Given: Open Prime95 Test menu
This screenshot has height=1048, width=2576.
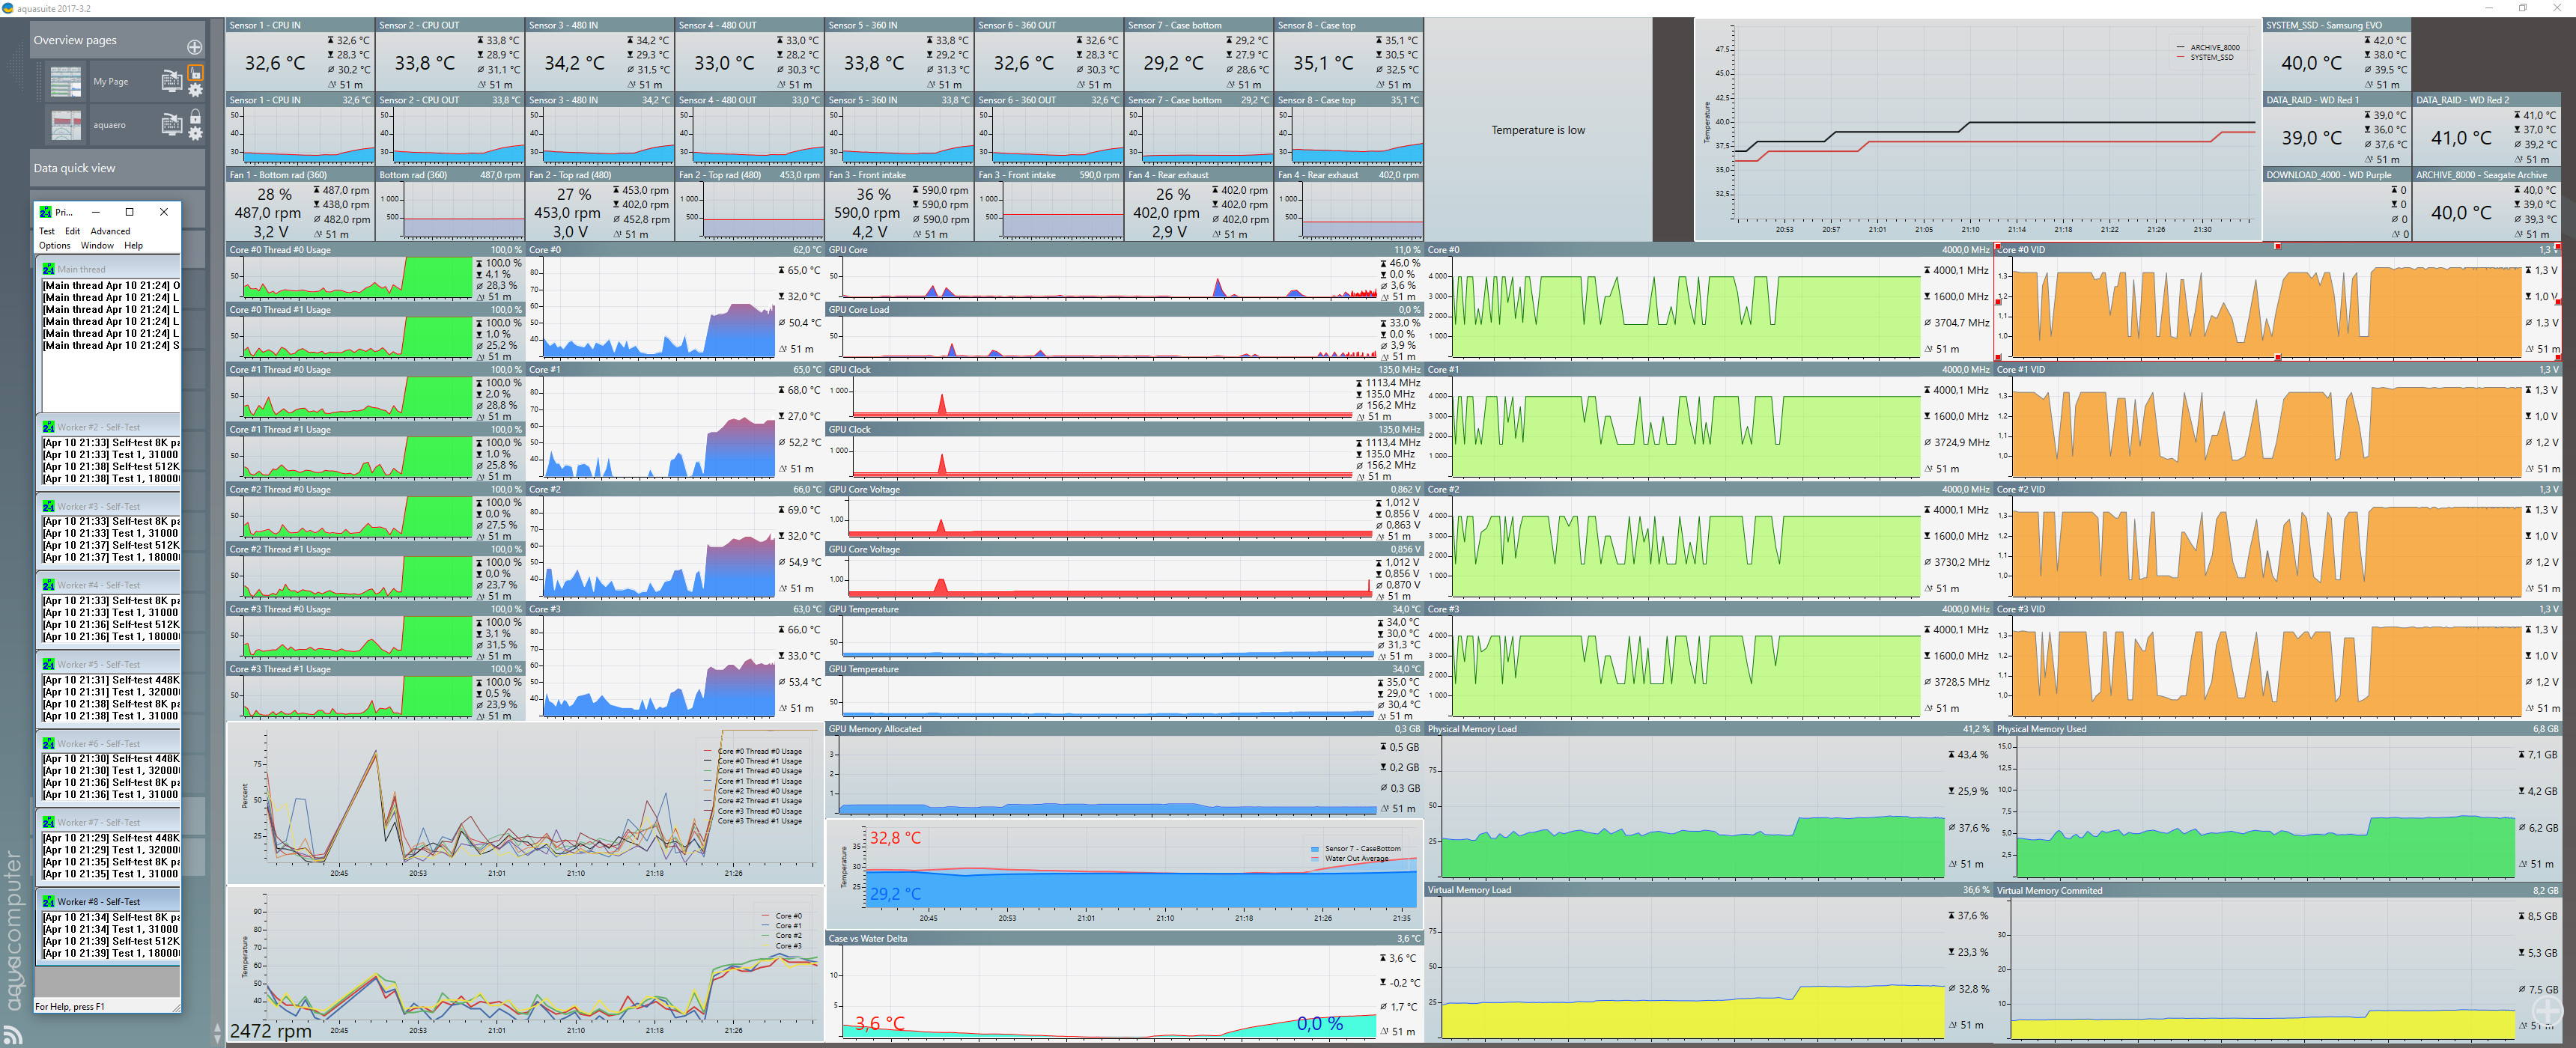Looking at the screenshot, I should point(47,231).
